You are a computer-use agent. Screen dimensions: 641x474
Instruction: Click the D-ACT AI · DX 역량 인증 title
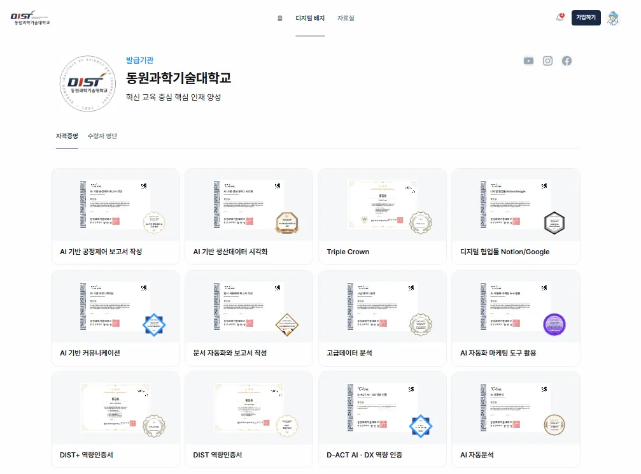coord(364,455)
